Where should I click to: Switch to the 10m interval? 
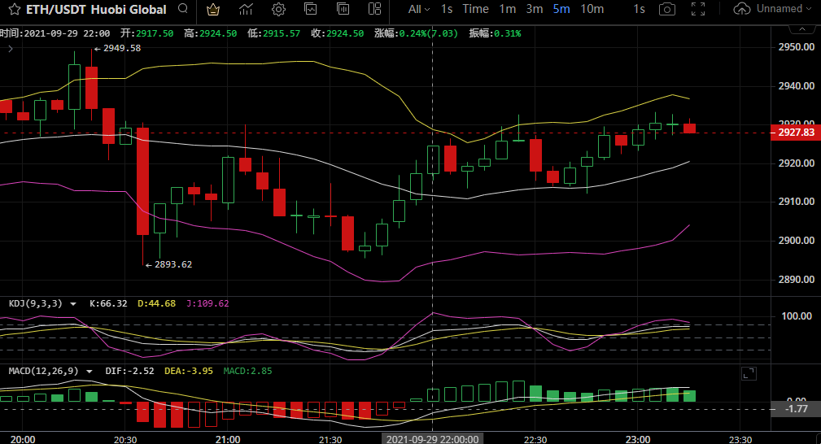592,10
